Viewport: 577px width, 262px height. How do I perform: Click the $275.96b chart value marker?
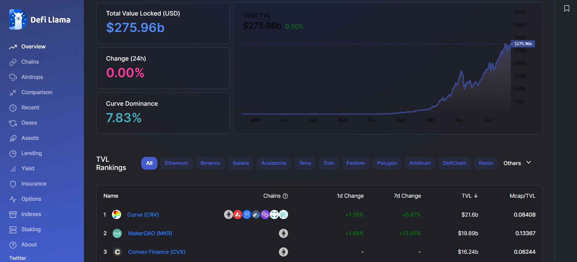pos(523,44)
